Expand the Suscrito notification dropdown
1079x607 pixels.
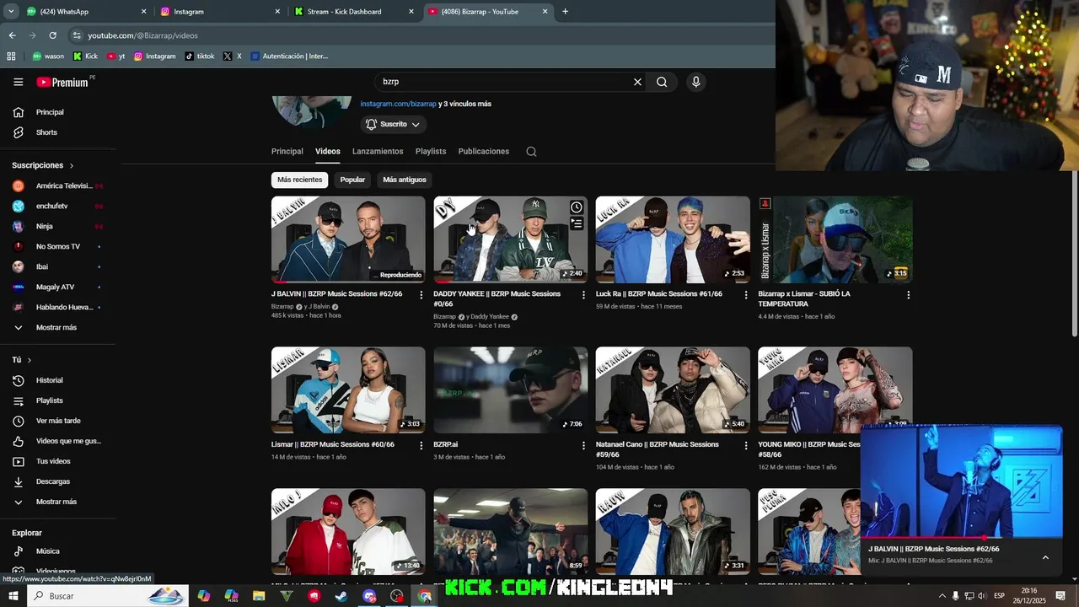click(x=394, y=124)
